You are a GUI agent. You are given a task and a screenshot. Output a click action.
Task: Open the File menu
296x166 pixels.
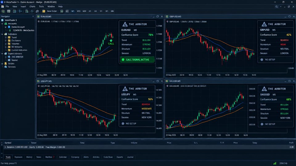click(7, 6)
